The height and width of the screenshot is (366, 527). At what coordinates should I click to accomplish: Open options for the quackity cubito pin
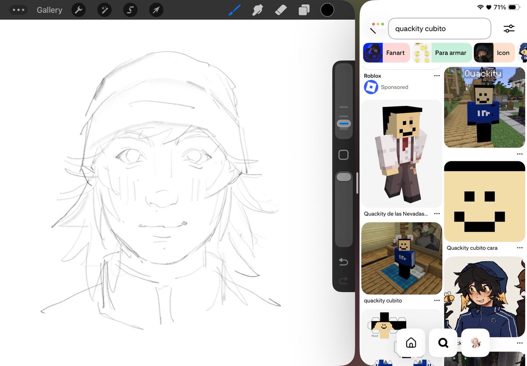437,301
